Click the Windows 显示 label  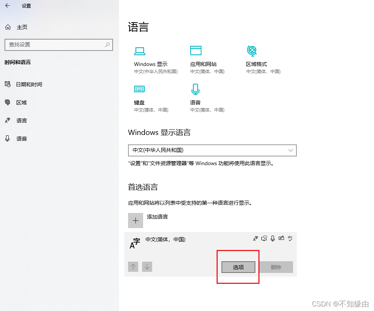151,64
